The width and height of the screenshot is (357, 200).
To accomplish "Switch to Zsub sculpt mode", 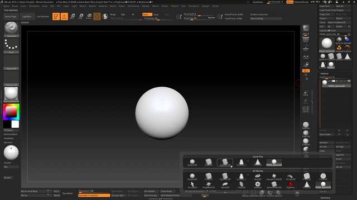I will pos(156,14).
